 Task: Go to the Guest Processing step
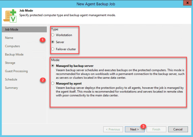click(x=16, y=71)
